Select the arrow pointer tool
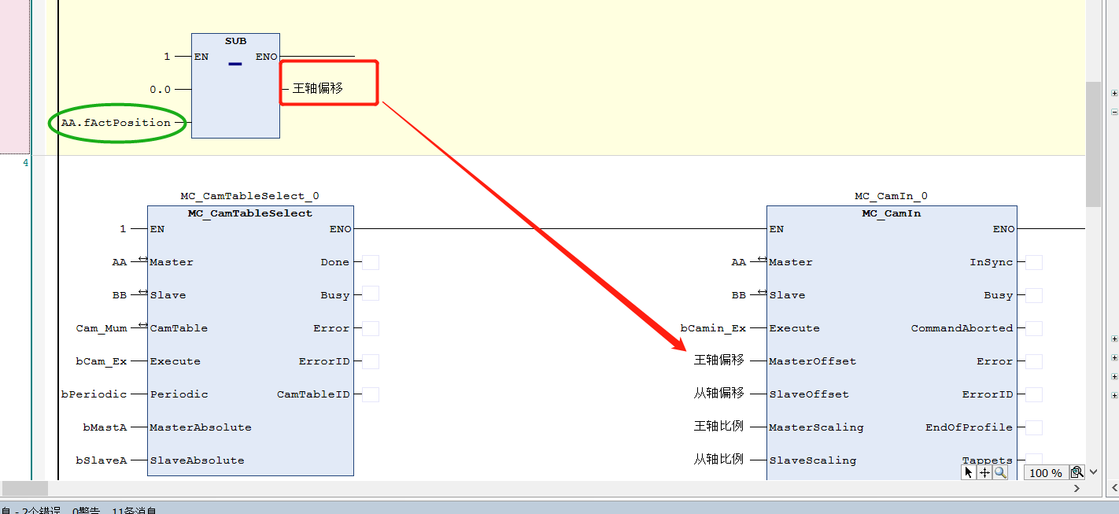1119x514 pixels. [969, 472]
